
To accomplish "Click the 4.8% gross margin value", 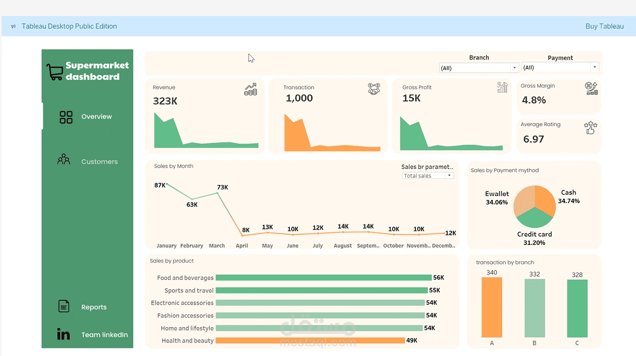I will coord(534,100).
